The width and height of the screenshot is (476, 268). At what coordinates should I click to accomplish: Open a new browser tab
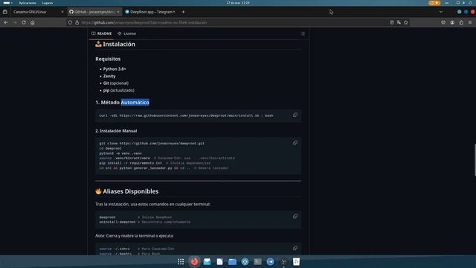click(183, 12)
